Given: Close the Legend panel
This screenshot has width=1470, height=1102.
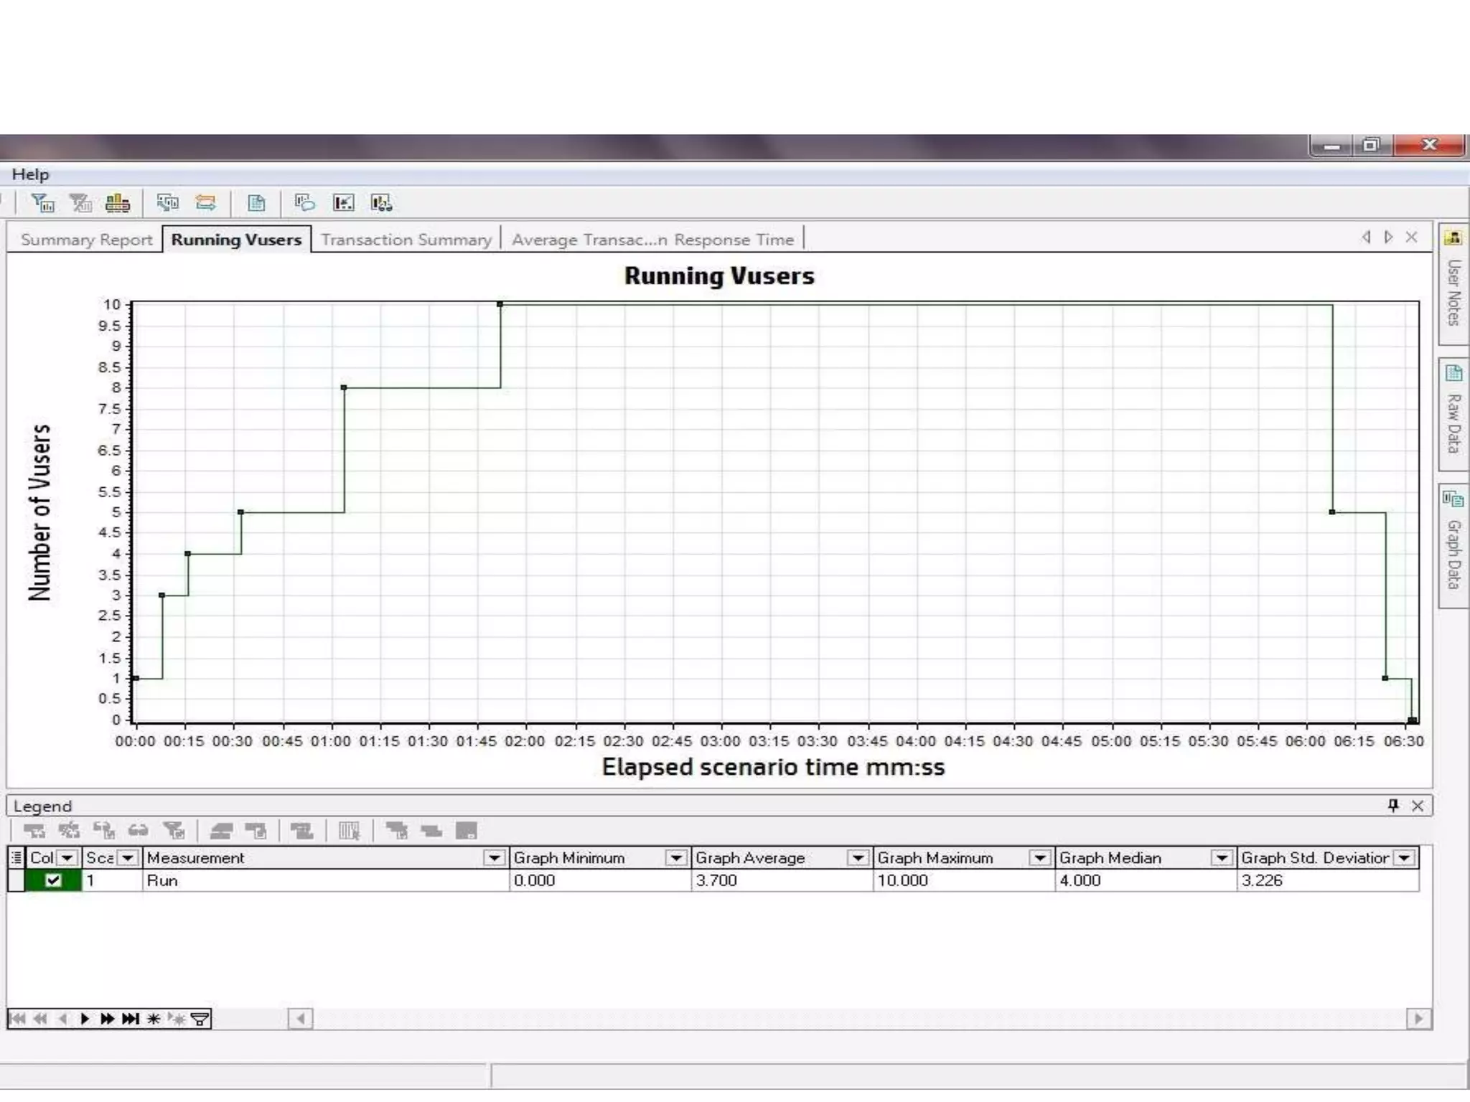Looking at the screenshot, I should [1418, 806].
